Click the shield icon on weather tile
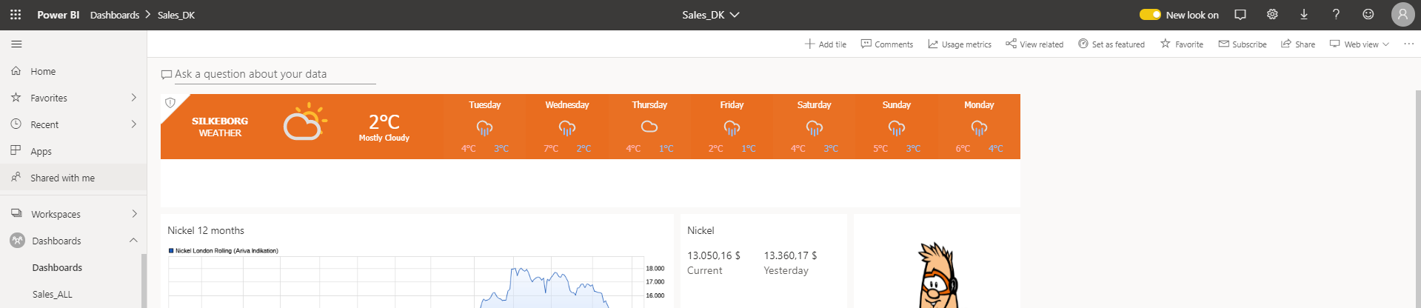Image resolution: width=1421 pixels, height=308 pixels. tap(170, 103)
